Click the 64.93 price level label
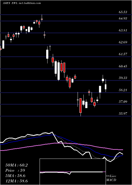Image resolution: width=132 pixels, height=185 pixels. tap(123, 18)
